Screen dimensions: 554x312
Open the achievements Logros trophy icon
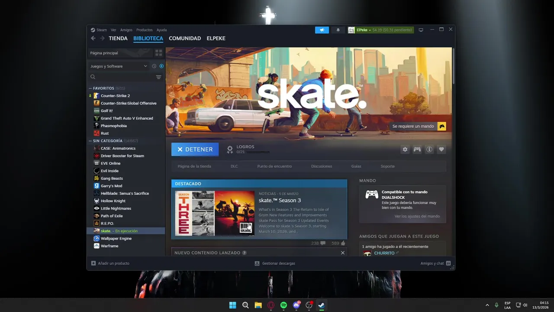click(x=230, y=149)
